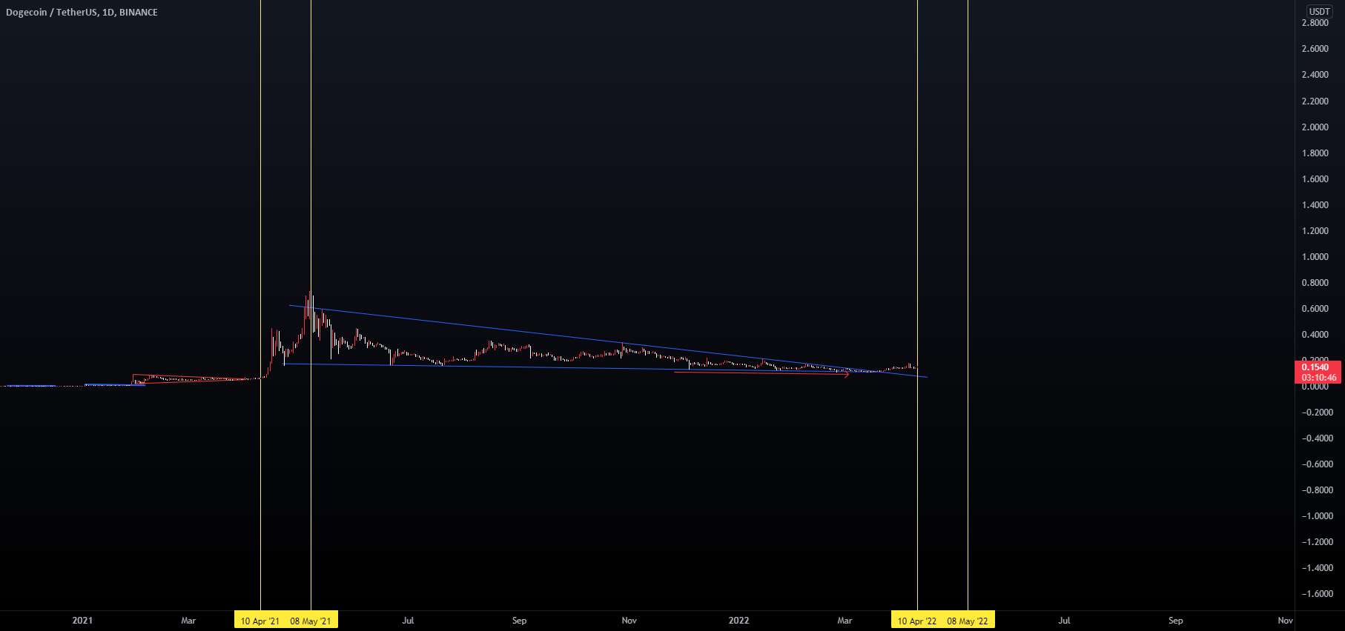The image size is (1345, 631).
Task: Click the 1.0000 price axis label
Action: click(x=1315, y=257)
